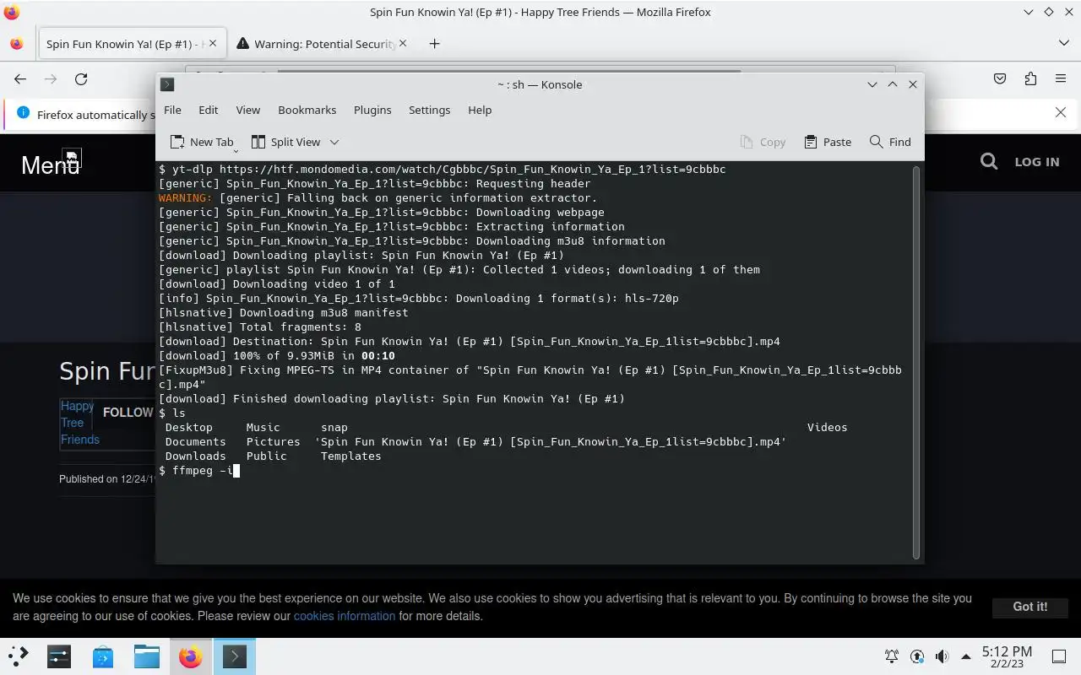Open the Konsole View menu

pos(247,110)
